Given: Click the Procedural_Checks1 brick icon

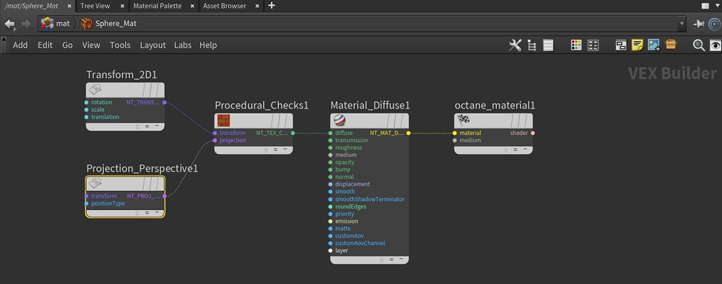Looking at the screenshot, I should coord(223,120).
